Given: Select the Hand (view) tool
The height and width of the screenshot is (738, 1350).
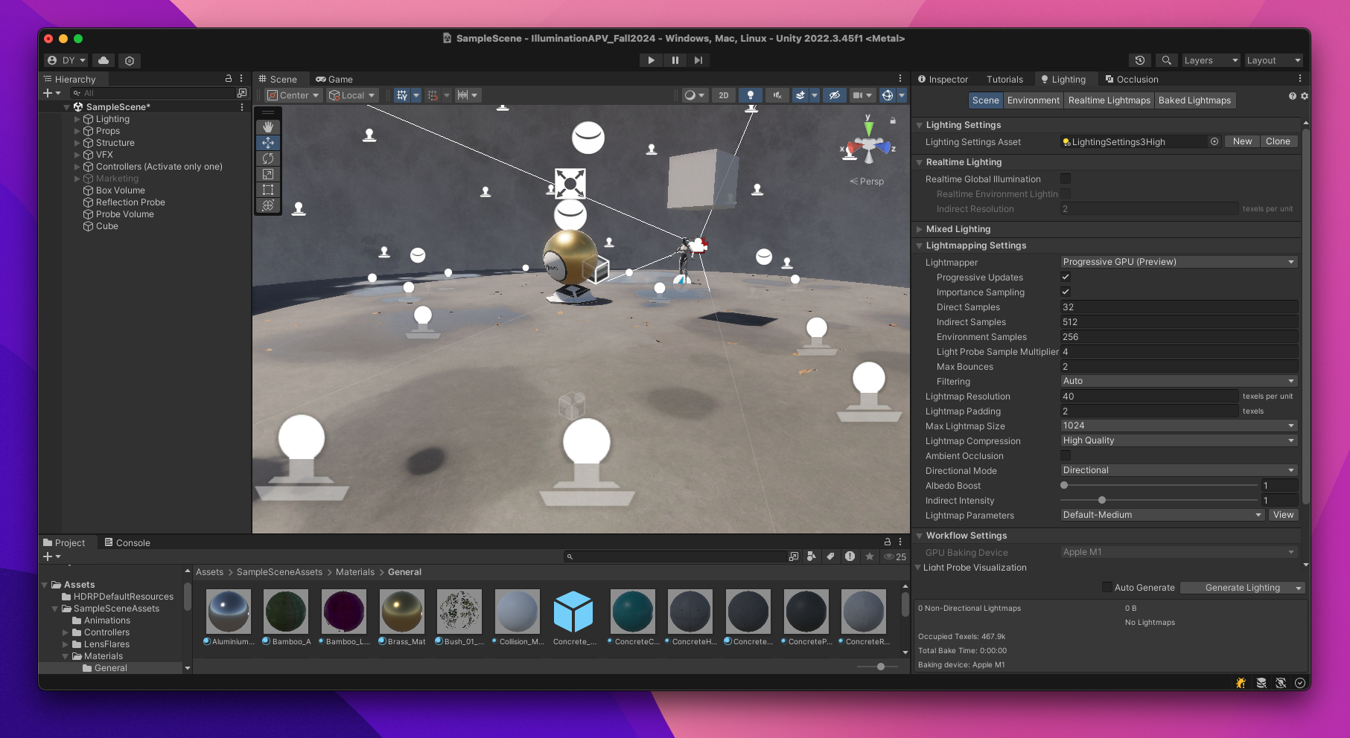Looking at the screenshot, I should (x=268, y=127).
